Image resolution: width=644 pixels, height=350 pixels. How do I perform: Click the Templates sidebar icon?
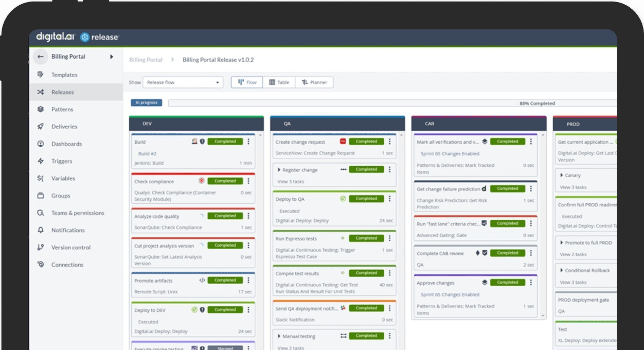pos(41,75)
